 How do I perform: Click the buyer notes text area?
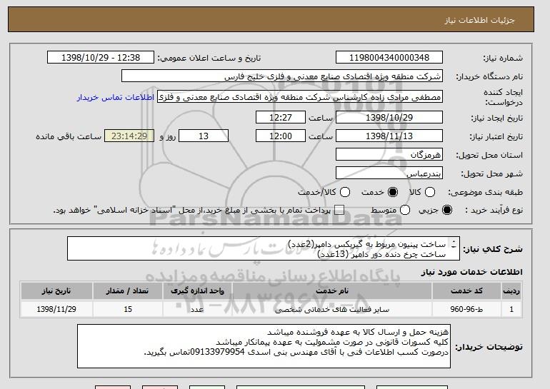tap(264, 346)
